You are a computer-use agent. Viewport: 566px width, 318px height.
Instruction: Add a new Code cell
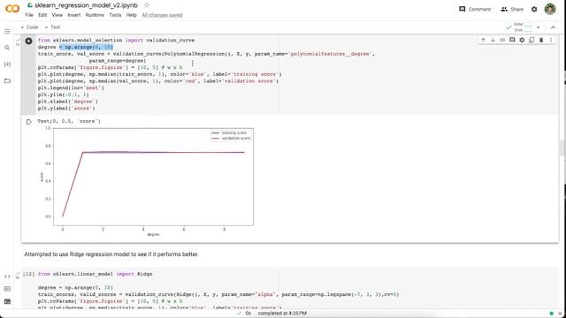tap(29, 27)
